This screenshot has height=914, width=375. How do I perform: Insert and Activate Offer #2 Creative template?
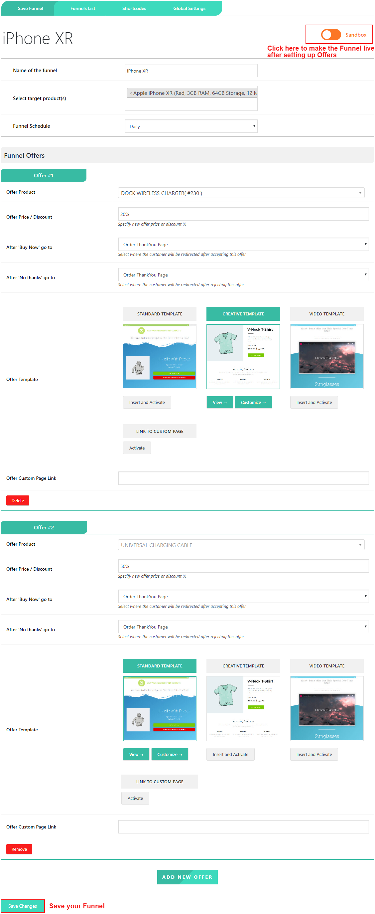[x=230, y=754]
